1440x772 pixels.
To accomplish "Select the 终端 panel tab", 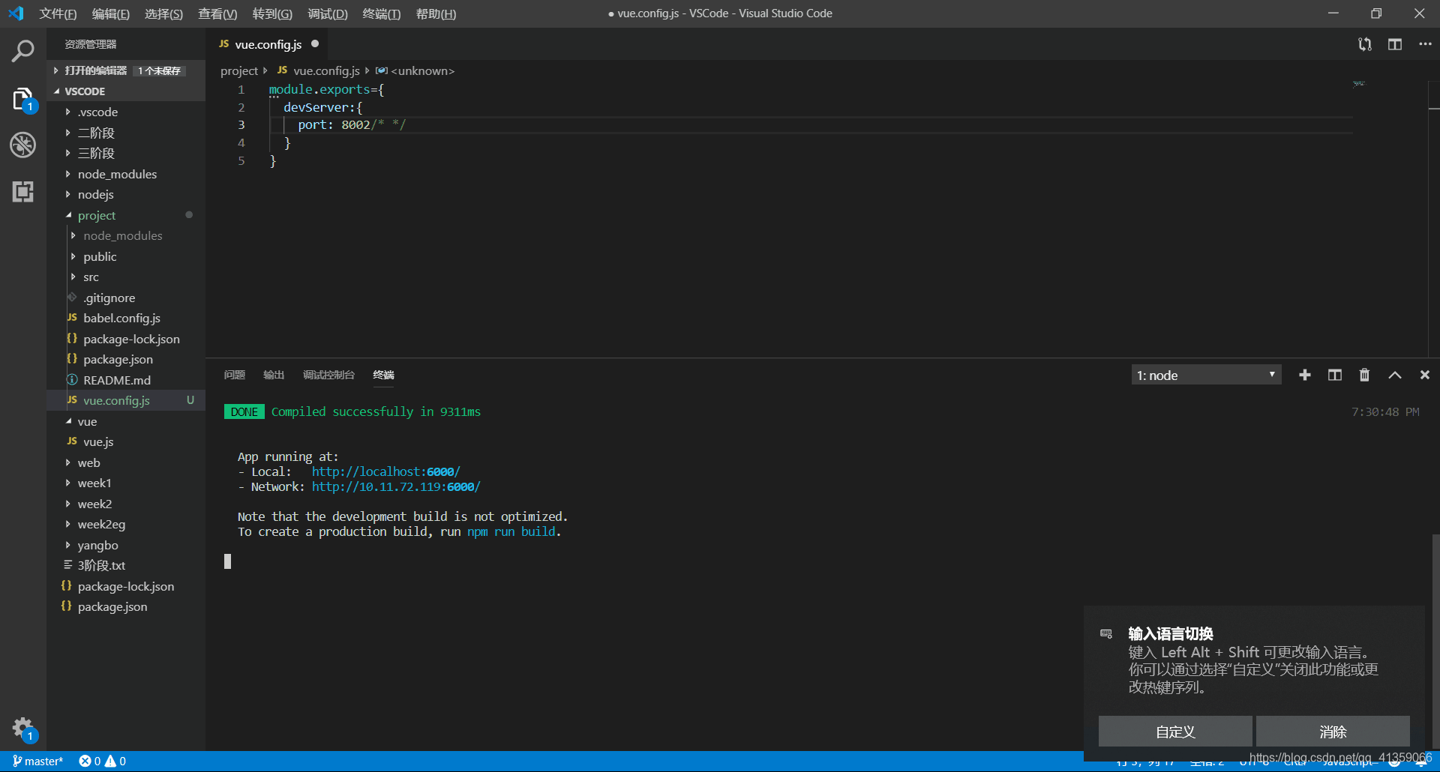I will coord(383,375).
